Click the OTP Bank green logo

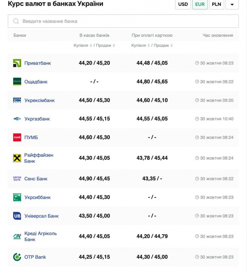(x=17, y=257)
